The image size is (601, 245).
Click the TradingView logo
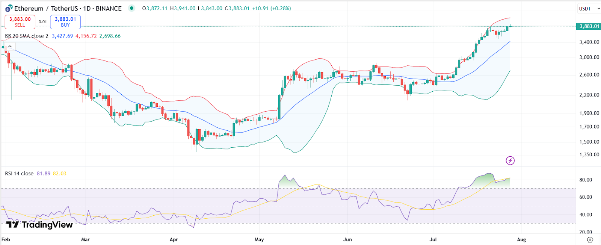[x=39, y=225]
